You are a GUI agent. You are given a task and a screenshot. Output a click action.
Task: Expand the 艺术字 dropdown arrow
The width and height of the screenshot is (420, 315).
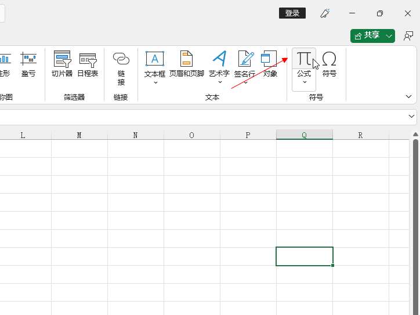point(220,82)
